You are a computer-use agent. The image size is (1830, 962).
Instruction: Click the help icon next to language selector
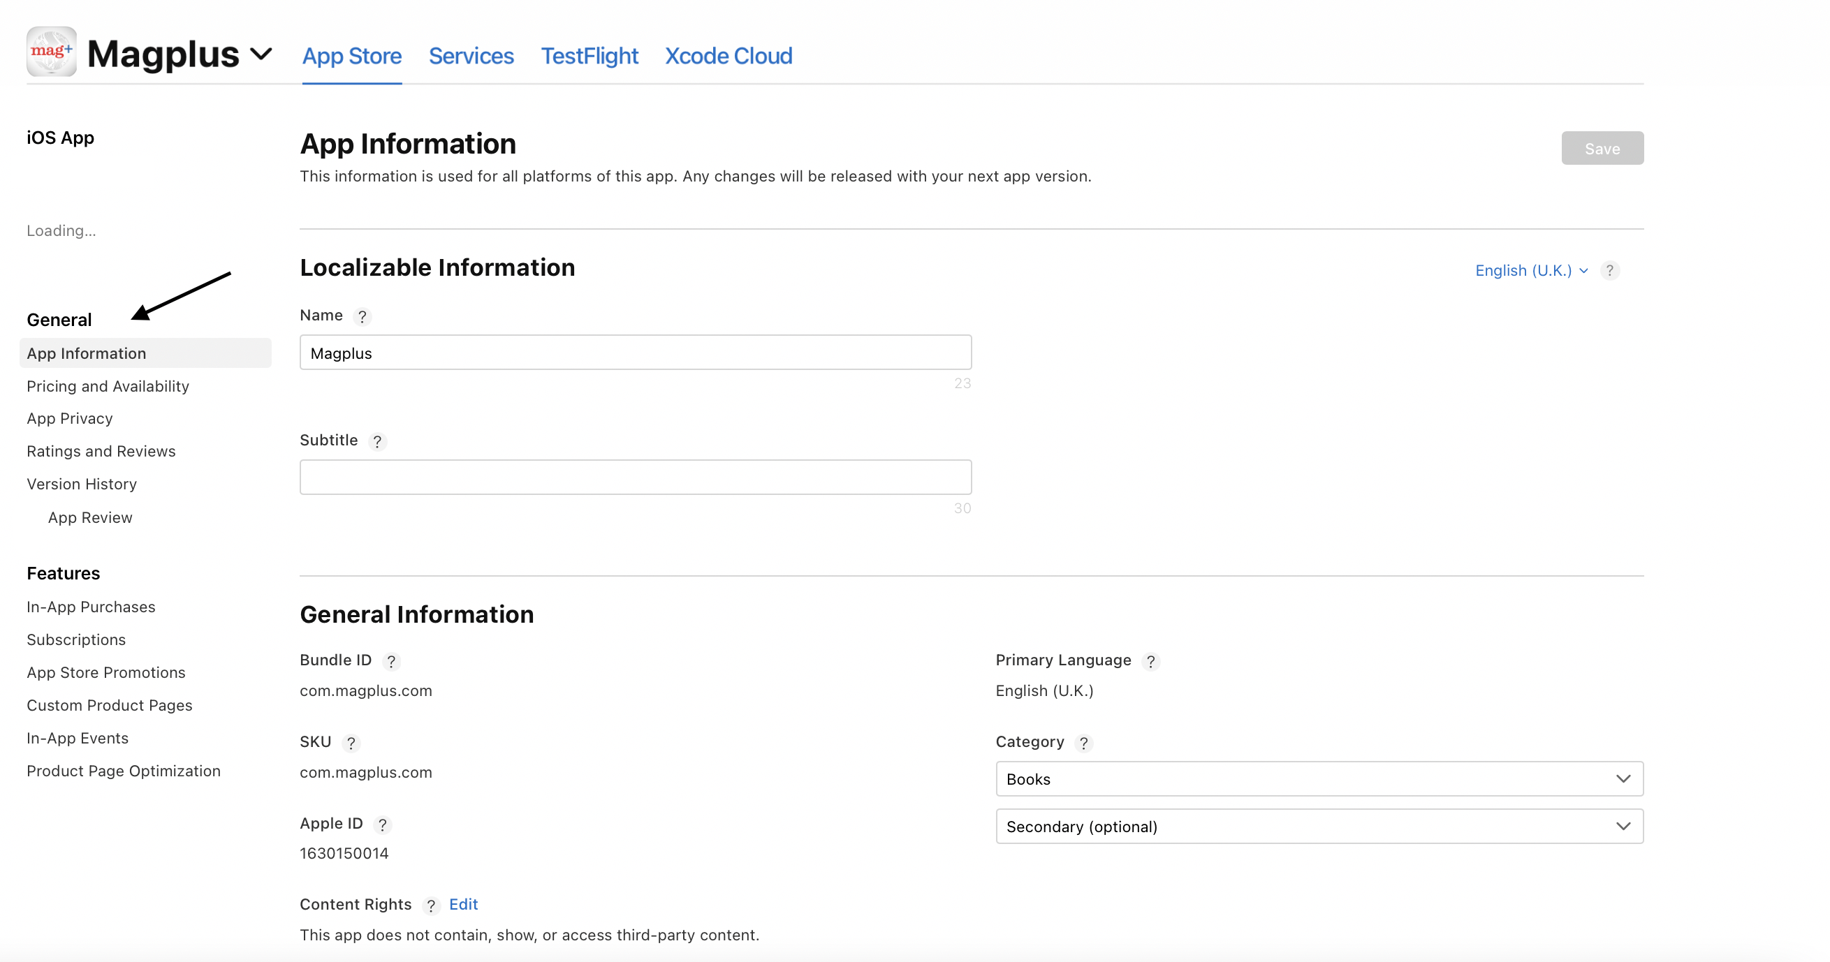[1610, 270]
